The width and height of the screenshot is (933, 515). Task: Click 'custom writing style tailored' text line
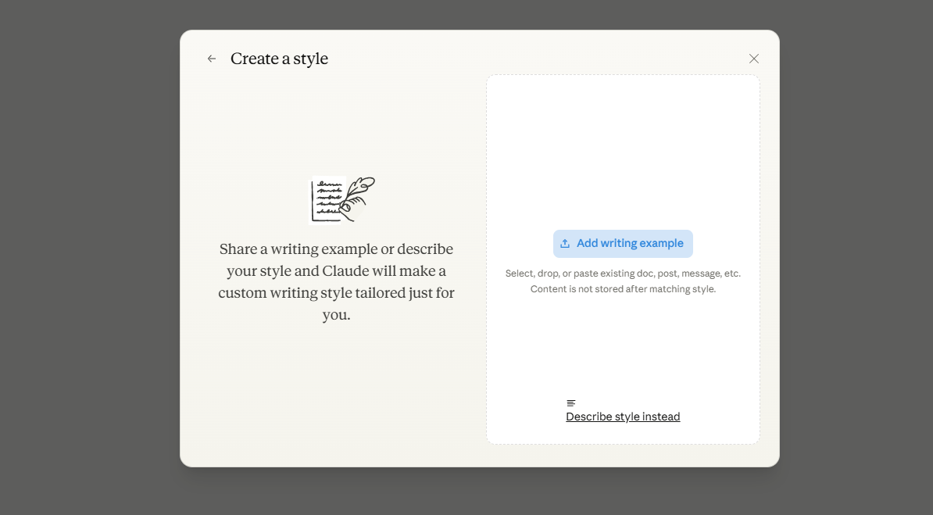point(336,293)
